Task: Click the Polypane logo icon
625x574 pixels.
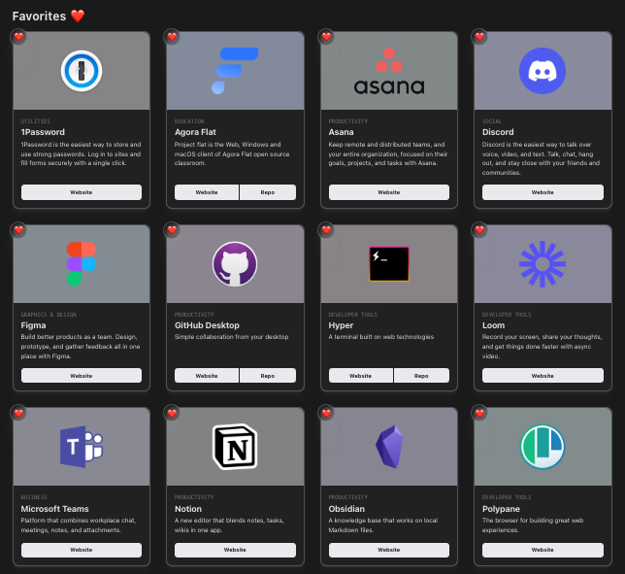Action: [x=543, y=447]
